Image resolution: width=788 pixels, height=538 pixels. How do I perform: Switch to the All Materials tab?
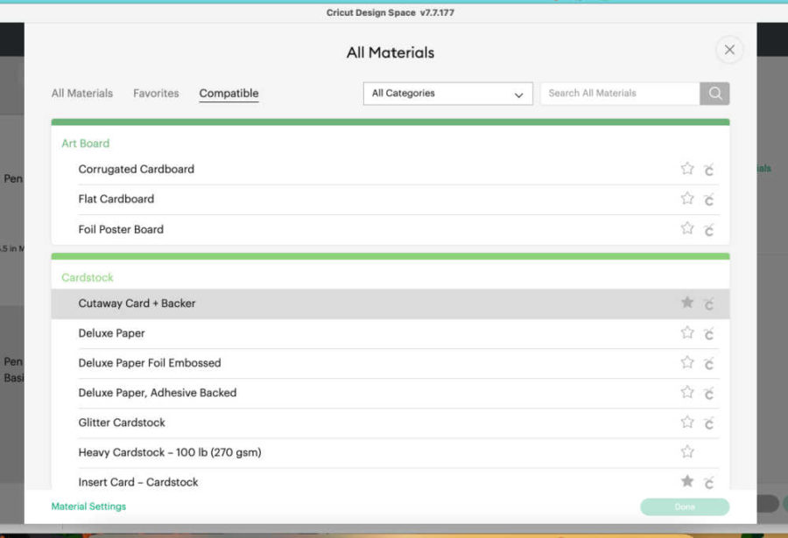(x=82, y=94)
